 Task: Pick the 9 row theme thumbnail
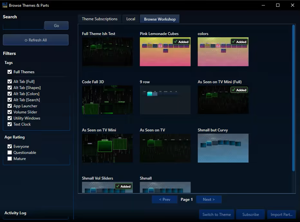[165, 100]
